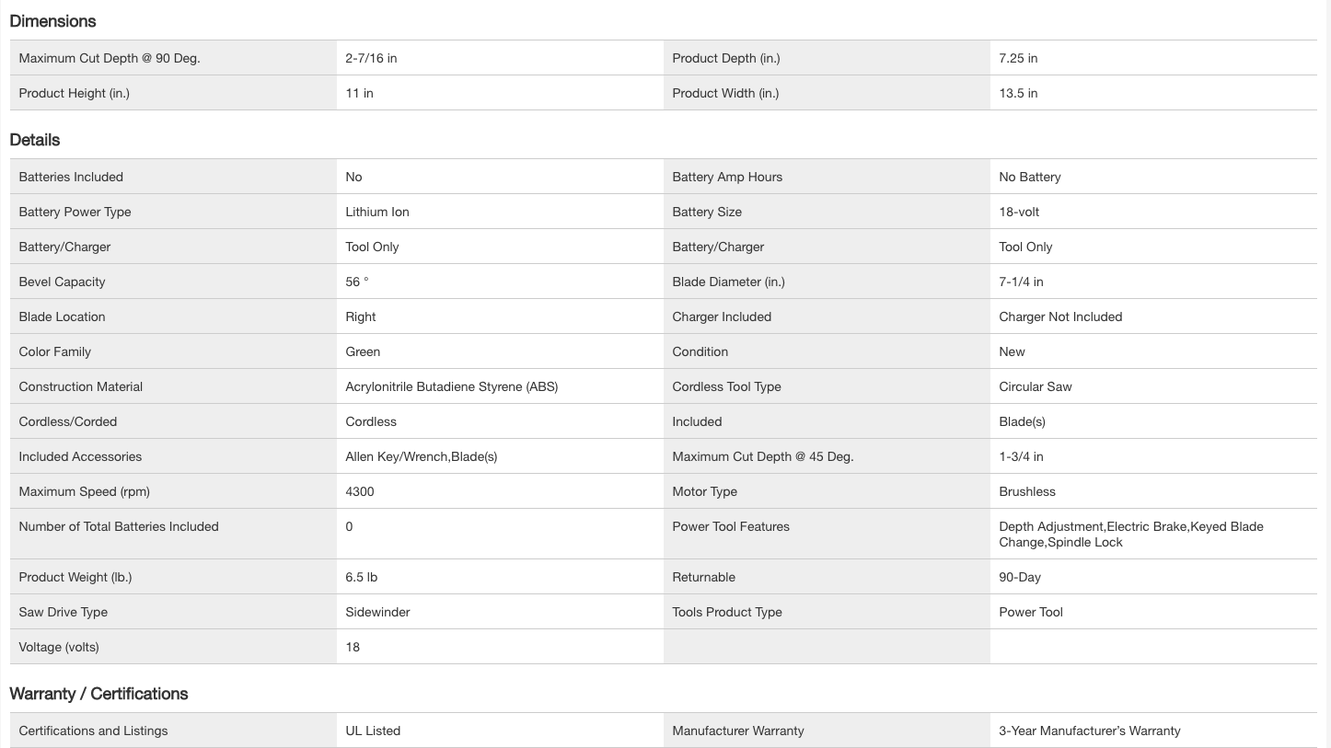Select the Circular Saw tool type value
This screenshot has width=1331, height=748.
[1035, 386]
